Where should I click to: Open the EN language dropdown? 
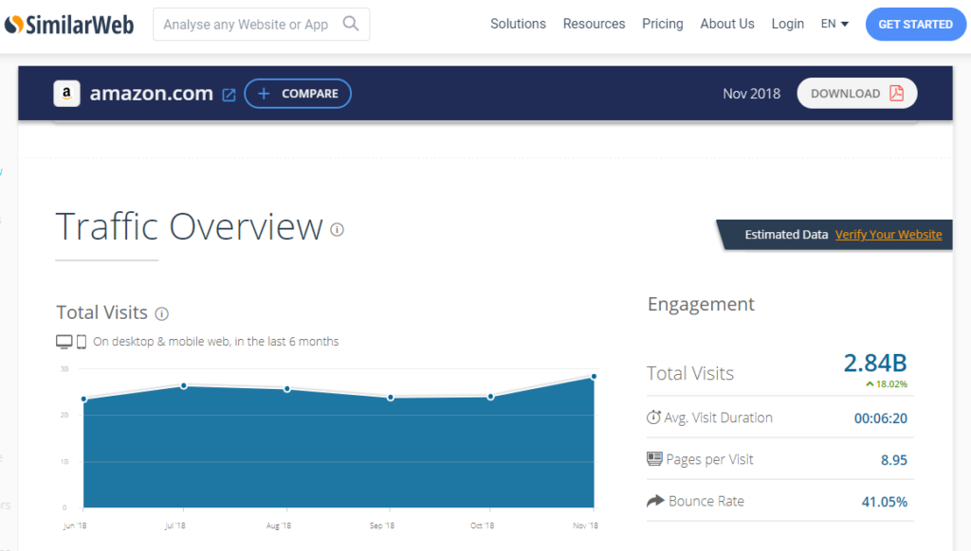tap(834, 24)
